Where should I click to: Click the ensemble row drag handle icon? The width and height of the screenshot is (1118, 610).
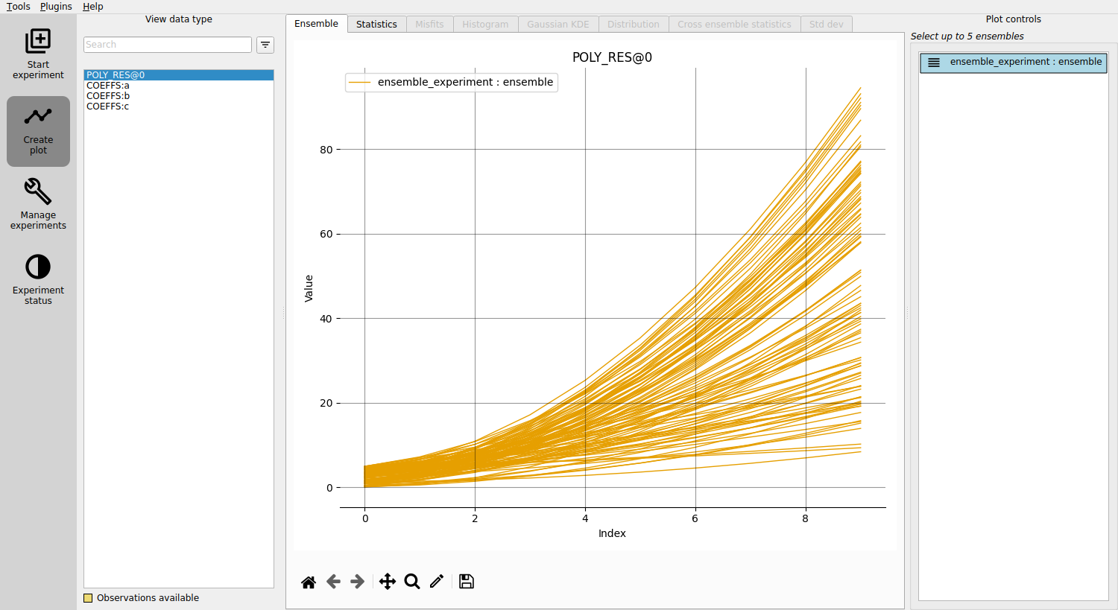[934, 63]
